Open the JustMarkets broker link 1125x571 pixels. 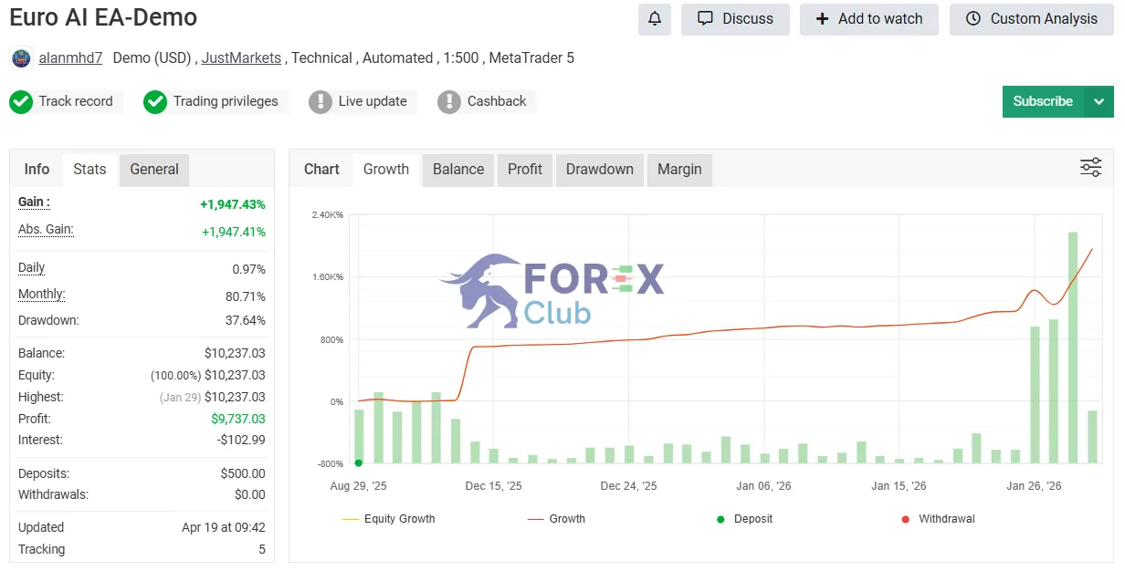point(241,58)
